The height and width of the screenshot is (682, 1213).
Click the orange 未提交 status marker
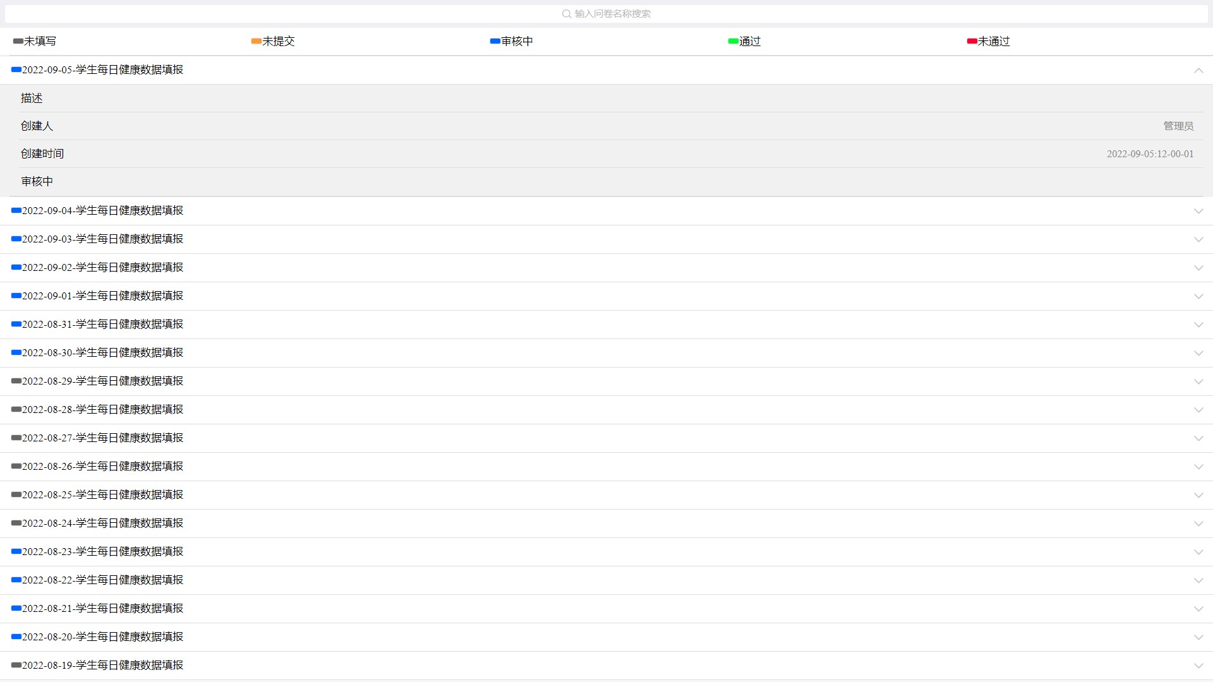click(256, 42)
